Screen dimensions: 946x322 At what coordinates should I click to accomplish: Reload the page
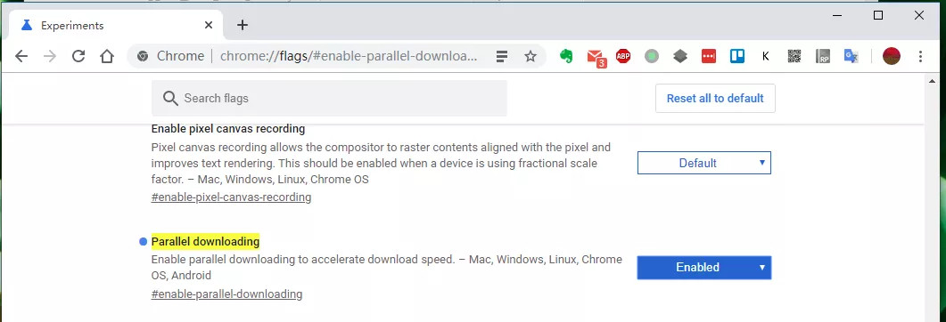(78, 56)
